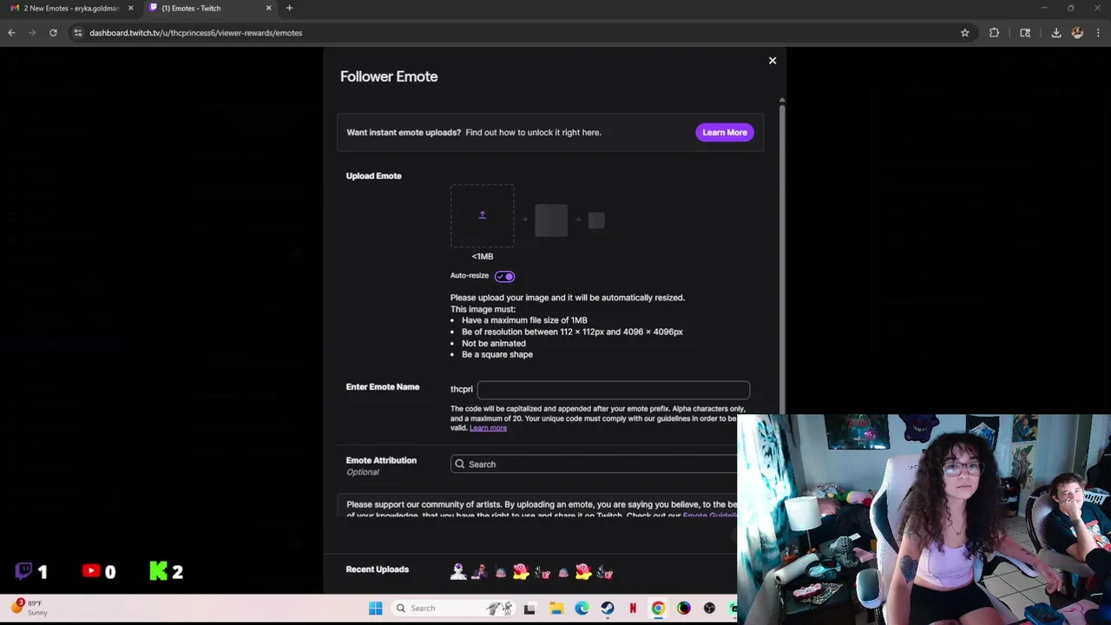Open the rainbow ring app in taskbar
The height and width of the screenshot is (625, 1111).
point(684,608)
